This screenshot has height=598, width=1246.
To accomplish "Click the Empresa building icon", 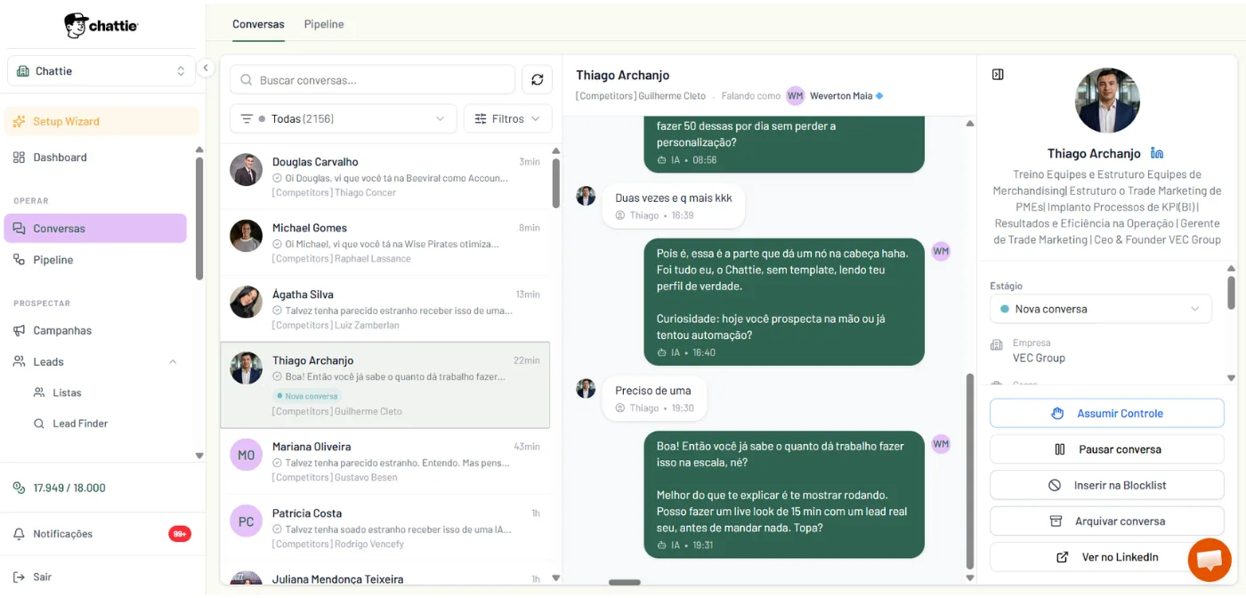I will [997, 345].
